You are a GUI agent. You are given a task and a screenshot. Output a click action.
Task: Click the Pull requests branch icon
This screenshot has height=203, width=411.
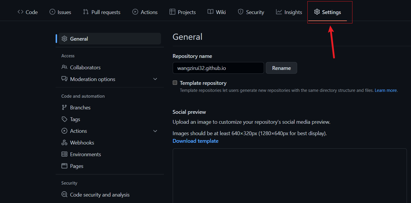86,12
